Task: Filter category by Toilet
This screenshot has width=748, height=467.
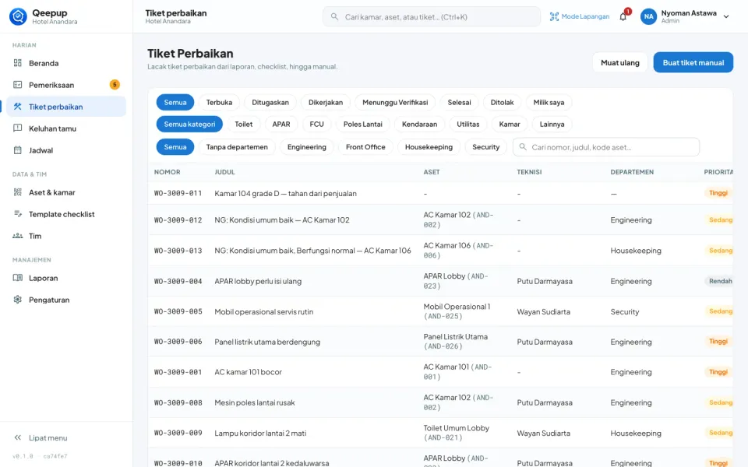Action: click(x=243, y=124)
